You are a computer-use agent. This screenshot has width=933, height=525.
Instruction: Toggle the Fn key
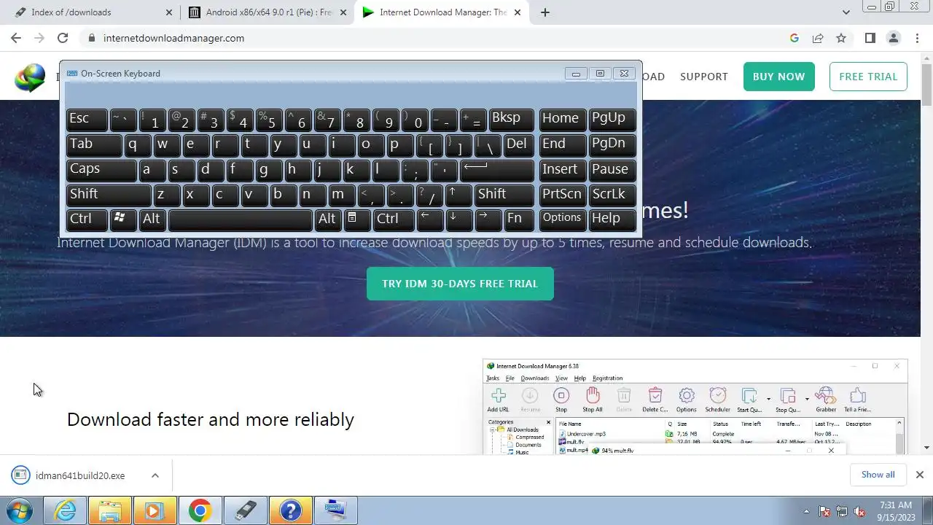click(x=519, y=219)
